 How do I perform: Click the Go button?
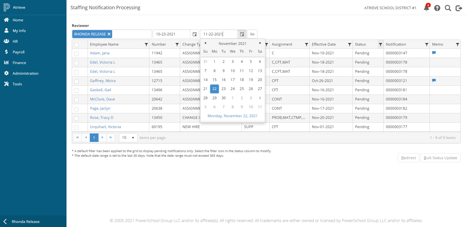(x=252, y=34)
